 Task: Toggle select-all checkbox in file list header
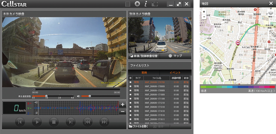130,78
